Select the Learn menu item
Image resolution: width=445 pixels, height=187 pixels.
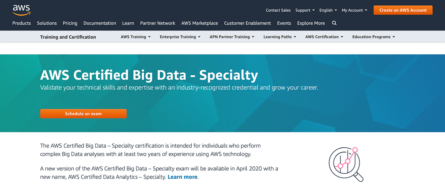coord(128,23)
